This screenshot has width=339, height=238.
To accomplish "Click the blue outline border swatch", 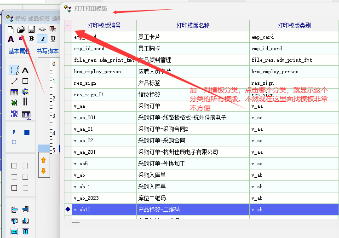I will click(x=14, y=142).
